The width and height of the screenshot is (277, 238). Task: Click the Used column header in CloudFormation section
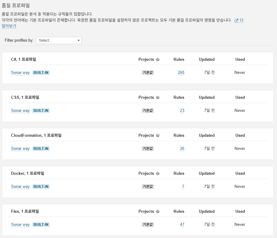(x=240, y=135)
